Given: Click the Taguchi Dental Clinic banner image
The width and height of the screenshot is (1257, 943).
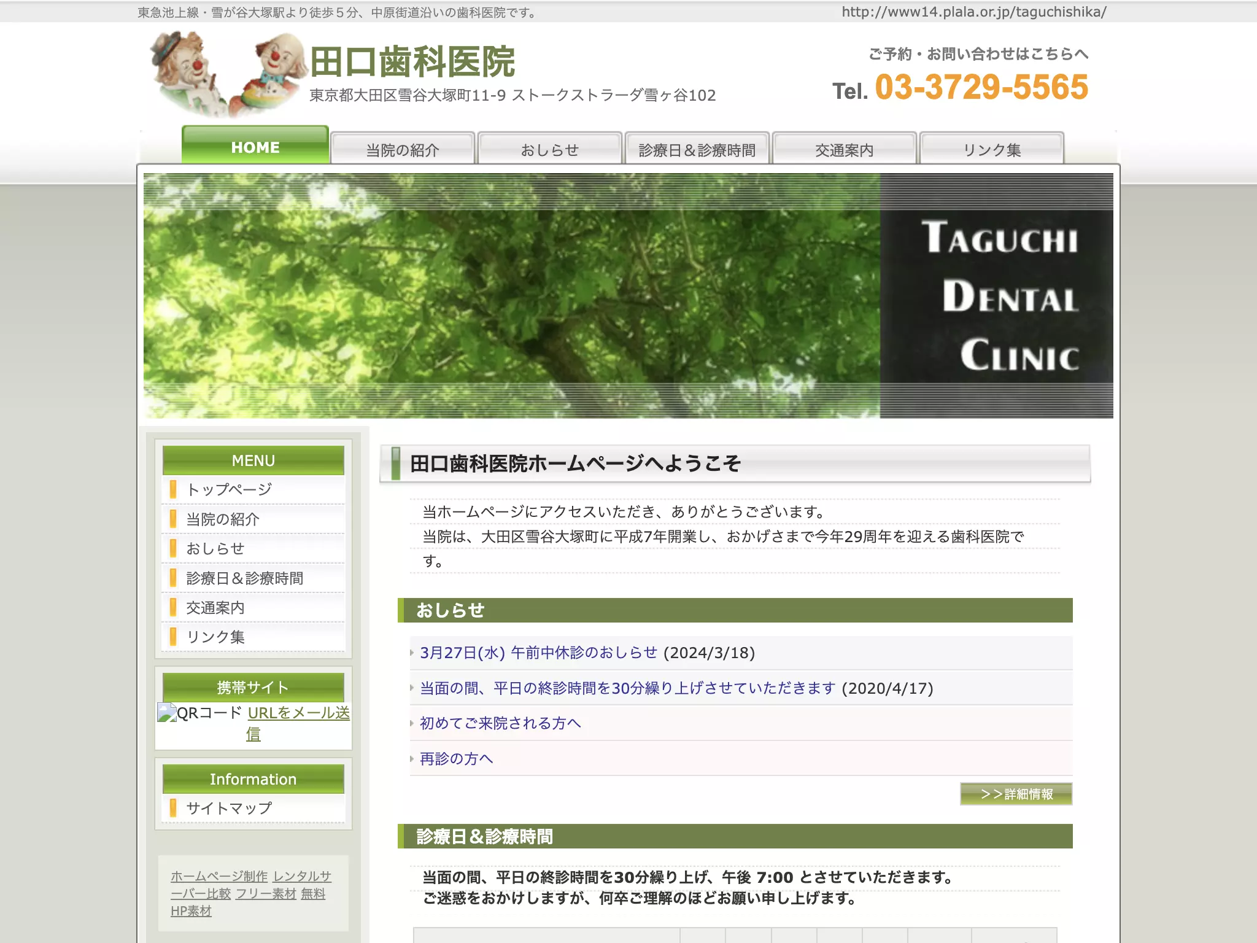Looking at the screenshot, I should tap(628, 296).
